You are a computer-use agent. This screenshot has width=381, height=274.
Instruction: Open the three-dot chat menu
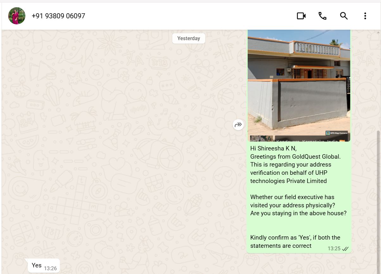click(365, 16)
